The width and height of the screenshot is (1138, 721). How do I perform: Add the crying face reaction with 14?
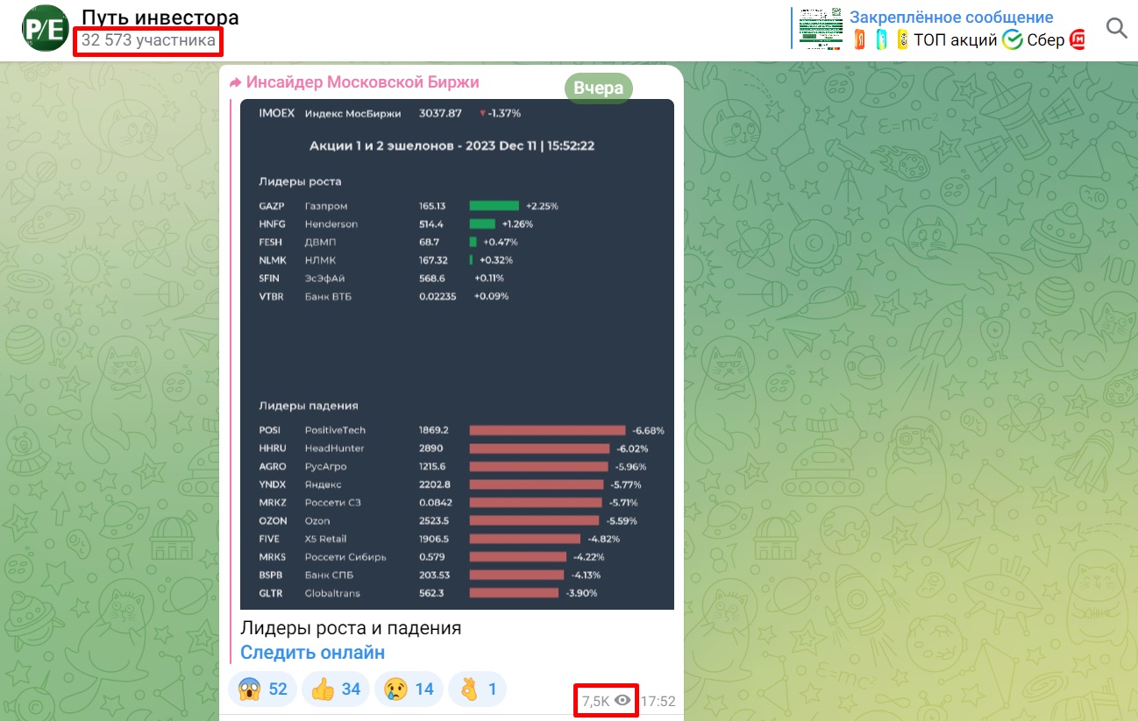point(409,689)
